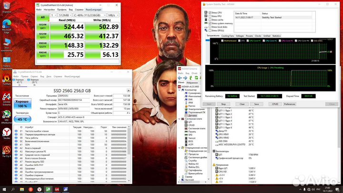Open the Профиль menu in CrystalDiskMark
This screenshot has height=193, width=343.
(61, 9)
